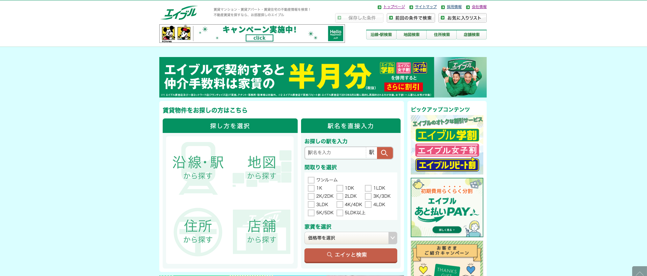647x276 pixels.
Task: Click the エイブルリピート割 badge in the green banner
Action: click(420, 68)
